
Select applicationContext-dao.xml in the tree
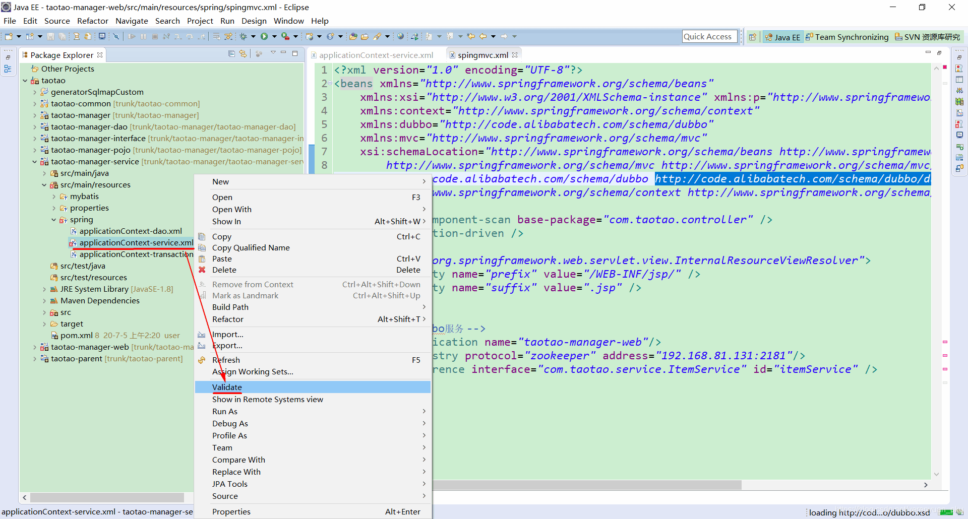coord(131,231)
